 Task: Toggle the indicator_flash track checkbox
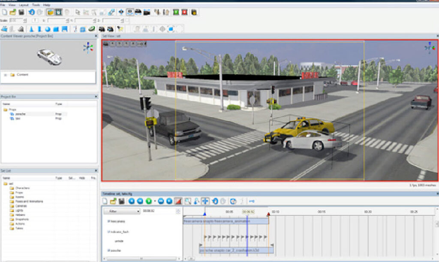click(x=108, y=232)
